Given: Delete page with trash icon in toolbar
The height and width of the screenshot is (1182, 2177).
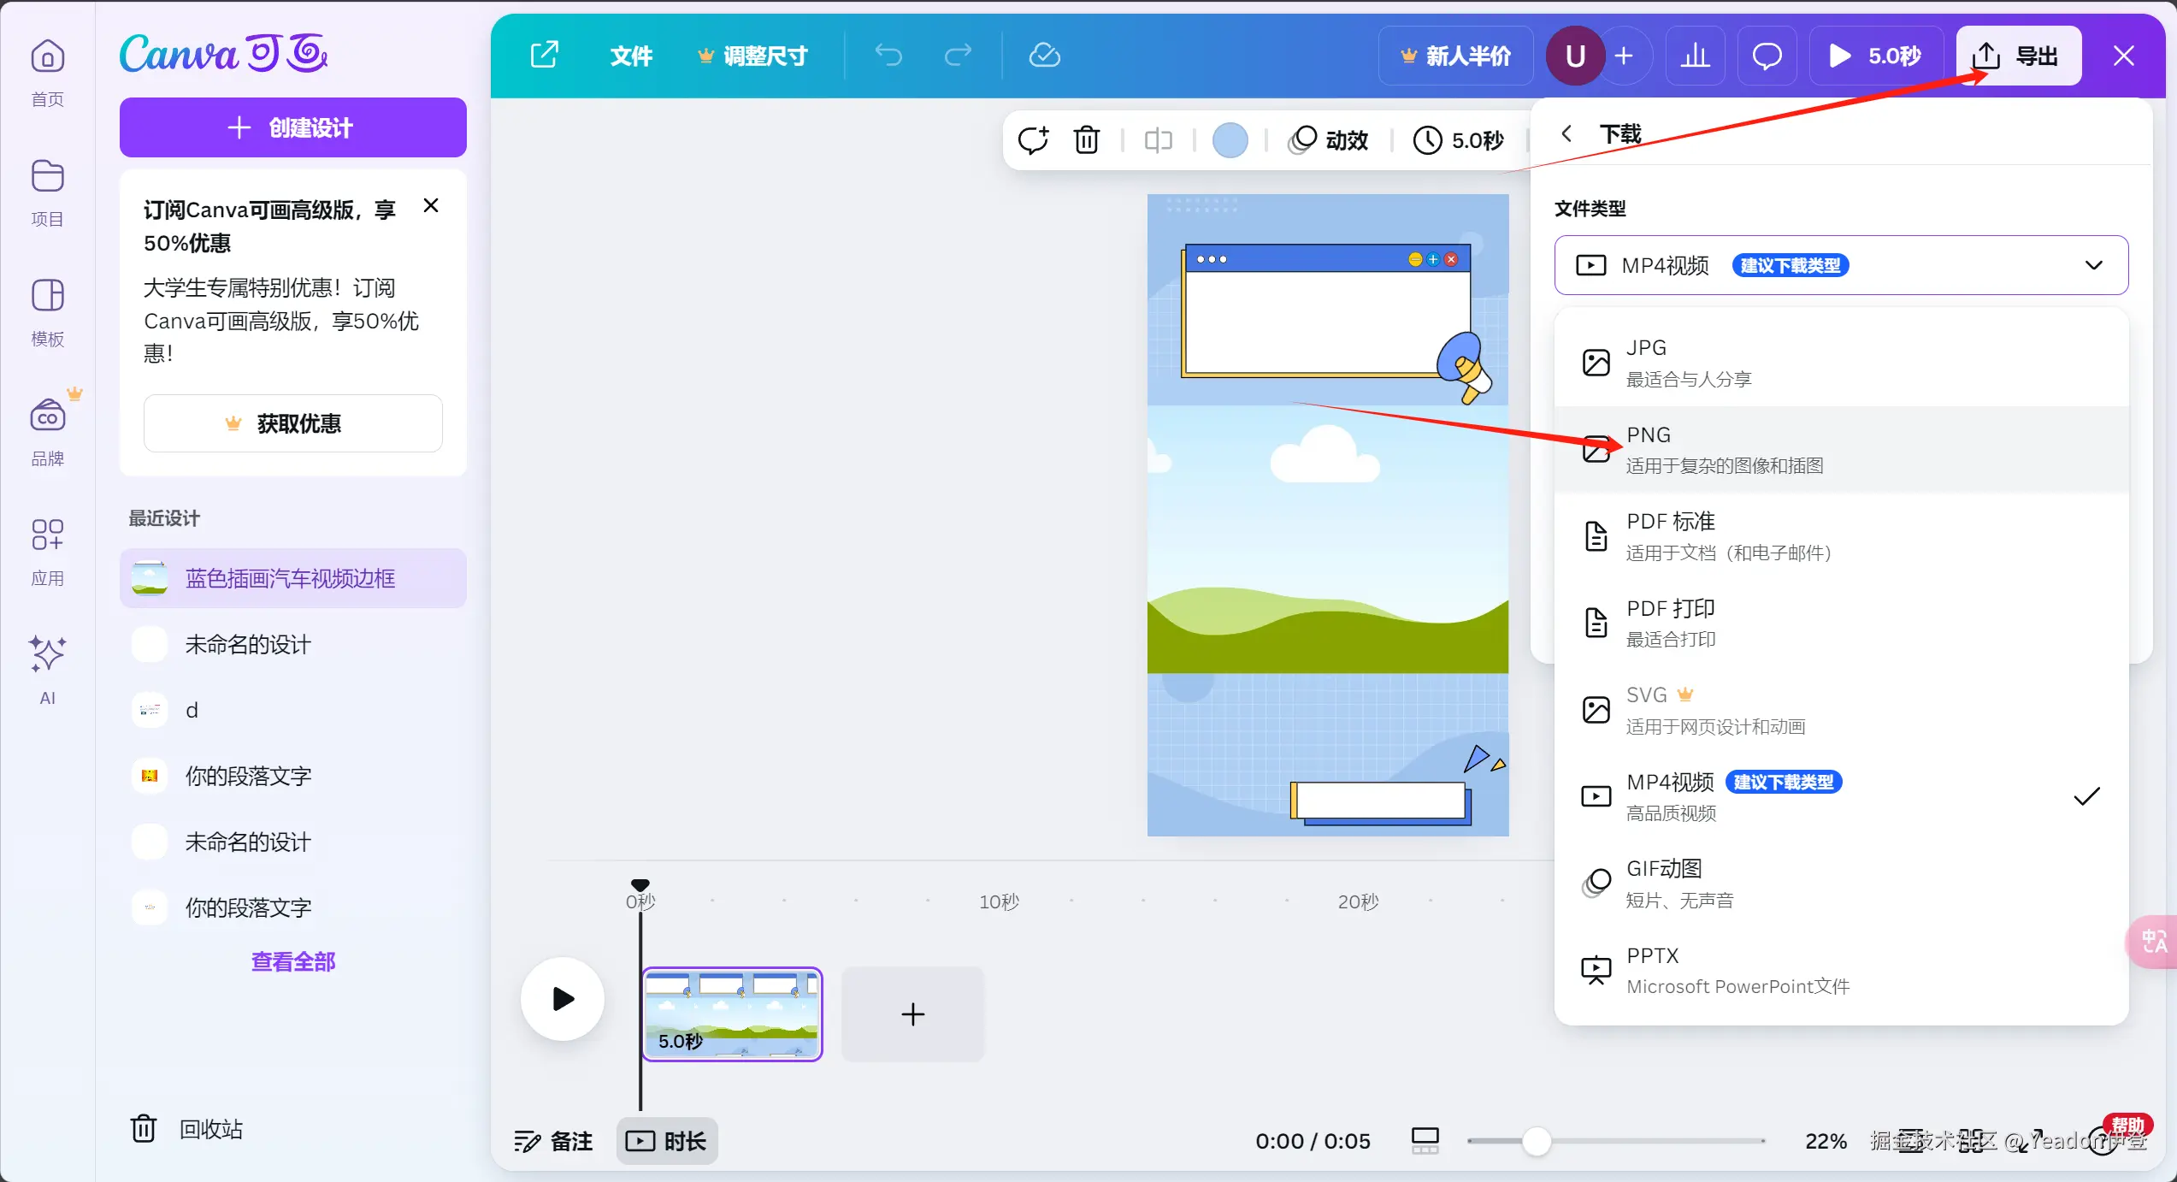Looking at the screenshot, I should 1087,139.
